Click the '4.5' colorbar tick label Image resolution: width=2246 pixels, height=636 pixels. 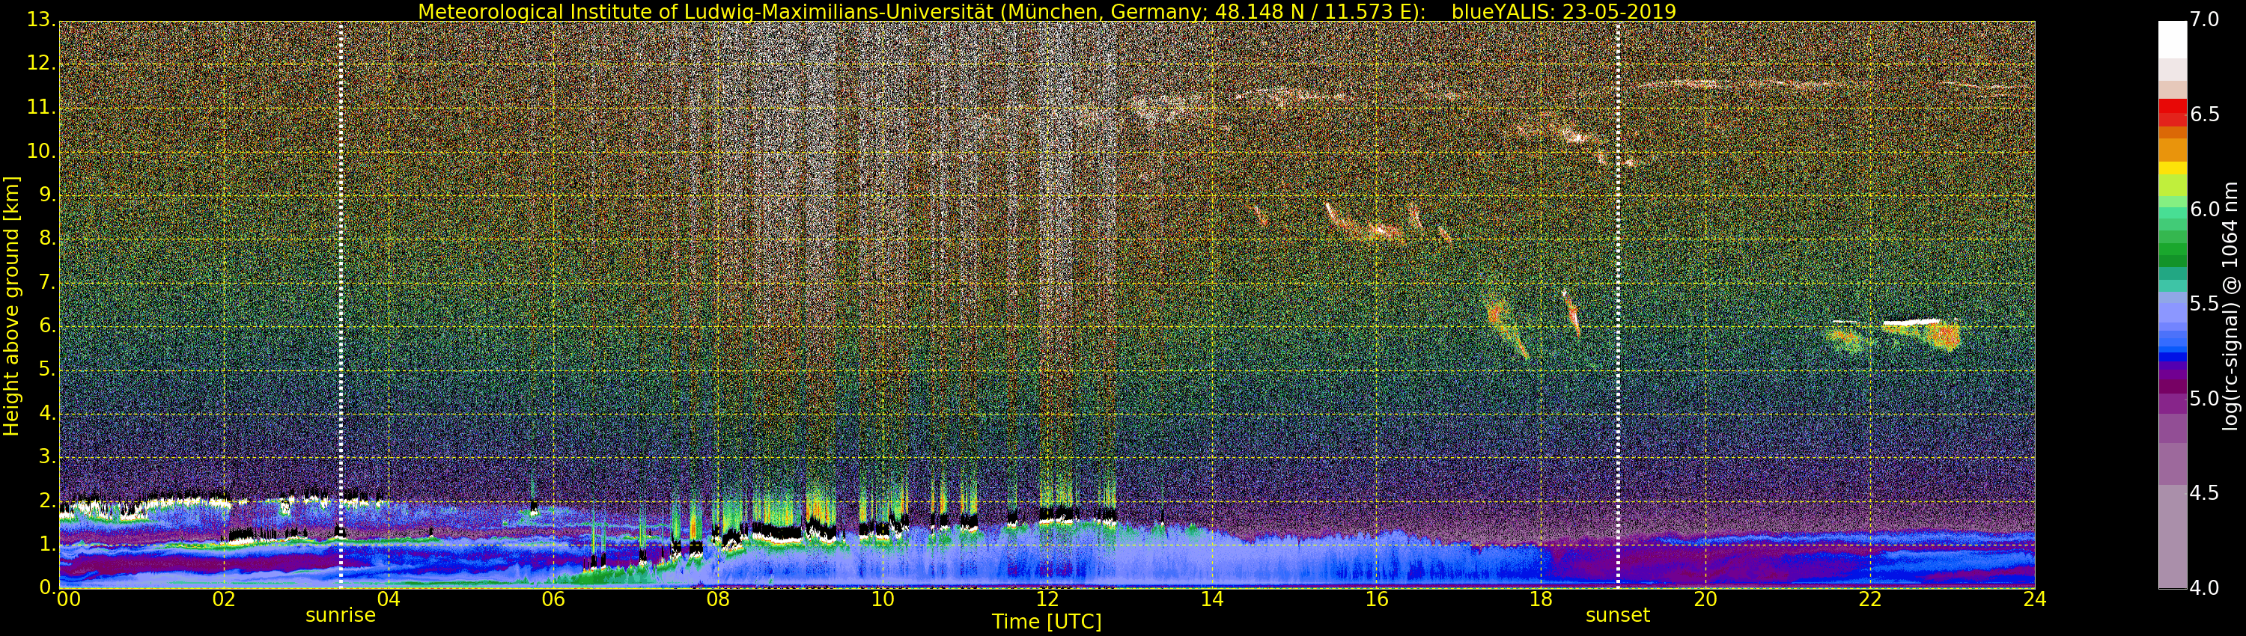[x=2205, y=494]
